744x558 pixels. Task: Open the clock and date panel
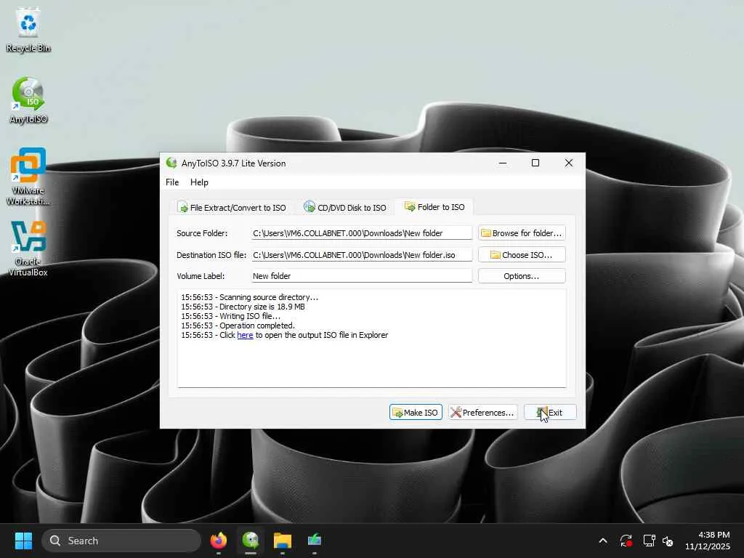708,541
